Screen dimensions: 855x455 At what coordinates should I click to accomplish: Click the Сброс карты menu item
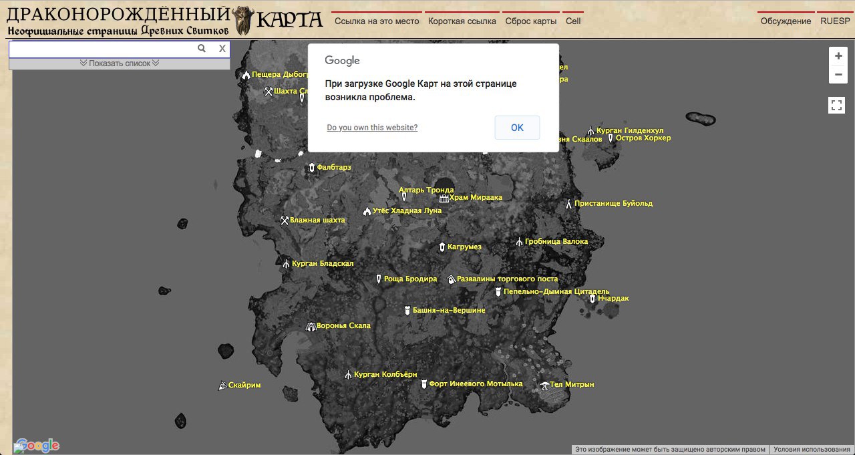[x=531, y=21]
